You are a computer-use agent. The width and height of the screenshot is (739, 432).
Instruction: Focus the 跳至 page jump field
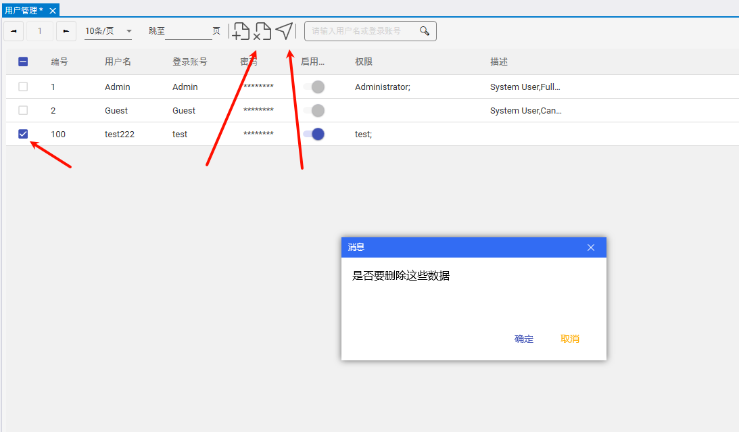189,32
